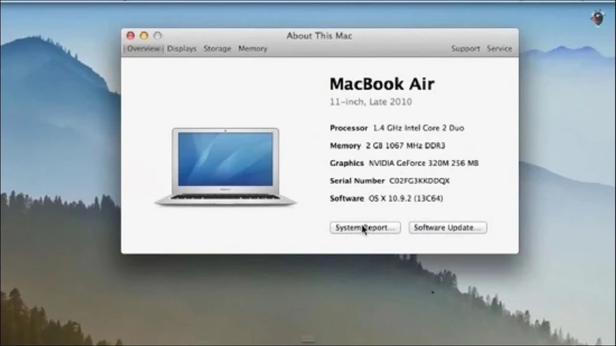The height and width of the screenshot is (346, 616).
Task: Click the bird icon in top-right corner
Action: (598, 18)
